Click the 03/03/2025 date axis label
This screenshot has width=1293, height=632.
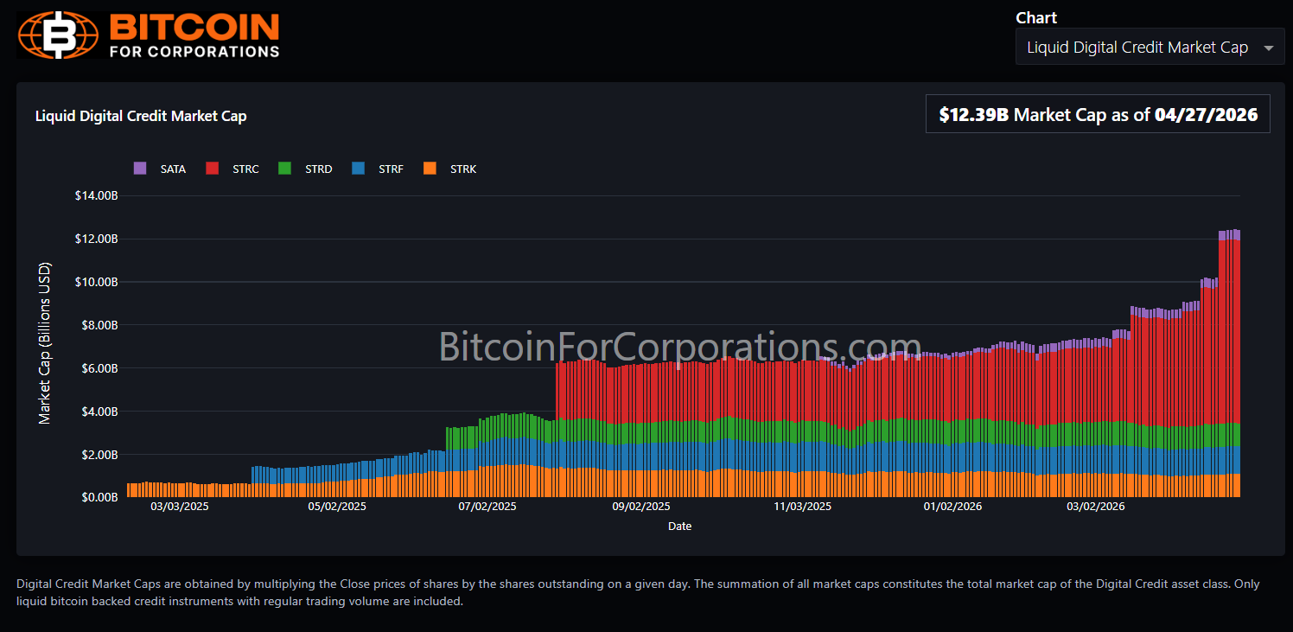click(180, 507)
